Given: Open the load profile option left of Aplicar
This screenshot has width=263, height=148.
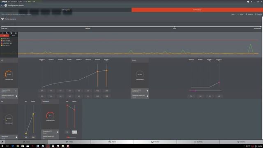Looking at the screenshot, I should pos(233,14).
